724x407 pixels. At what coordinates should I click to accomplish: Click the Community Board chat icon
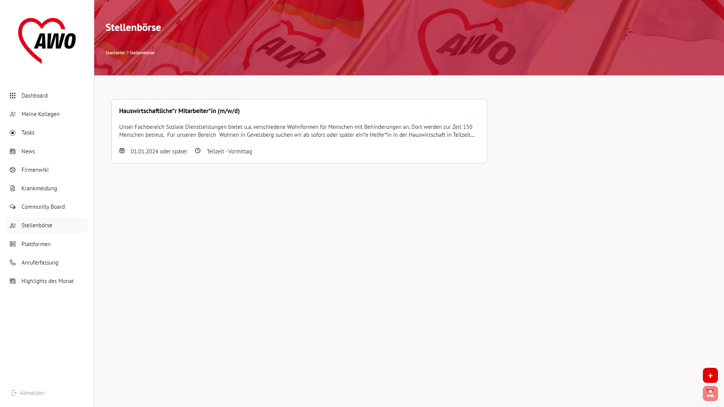tap(13, 207)
